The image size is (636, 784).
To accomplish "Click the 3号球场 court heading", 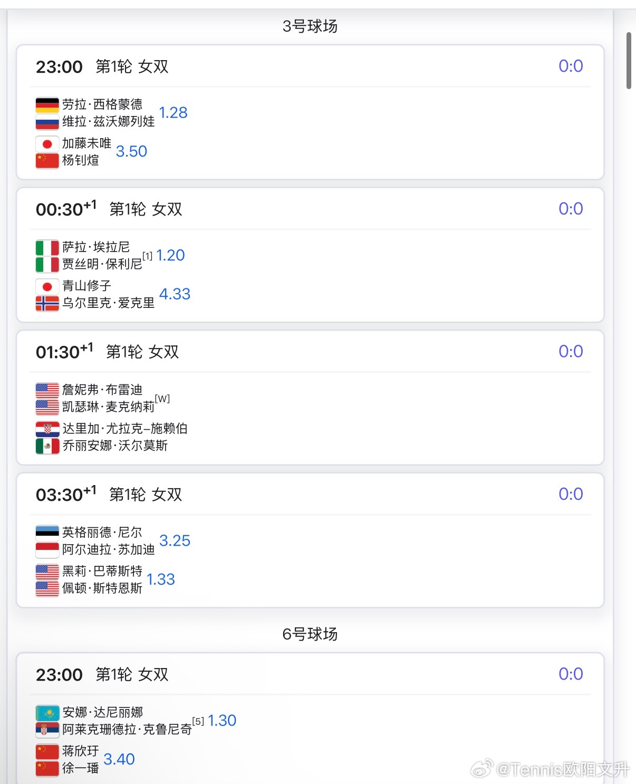I will pos(310,26).
